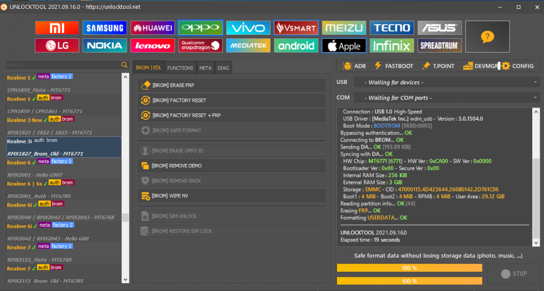Pick the Tecno brand logo
This screenshot has width=544, height=291.
392,27
